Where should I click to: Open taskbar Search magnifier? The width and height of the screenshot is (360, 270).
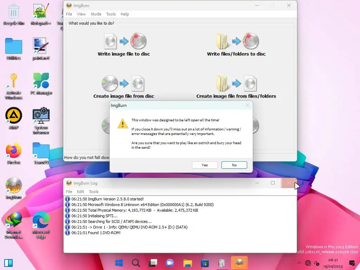coord(136,263)
